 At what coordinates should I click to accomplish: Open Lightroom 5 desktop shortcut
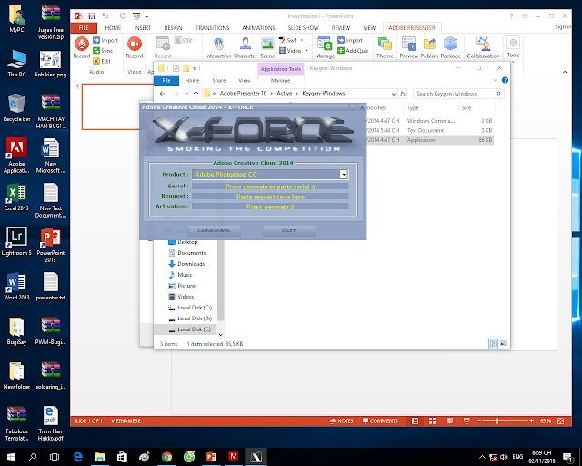pos(16,241)
